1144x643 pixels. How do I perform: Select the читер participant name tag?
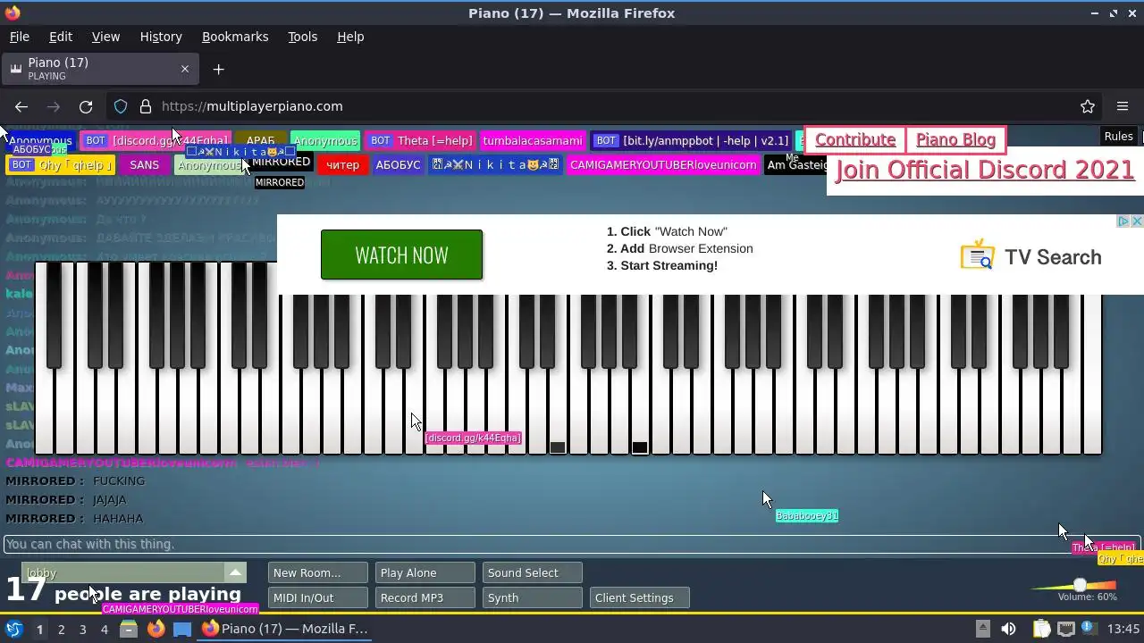(342, 165)
